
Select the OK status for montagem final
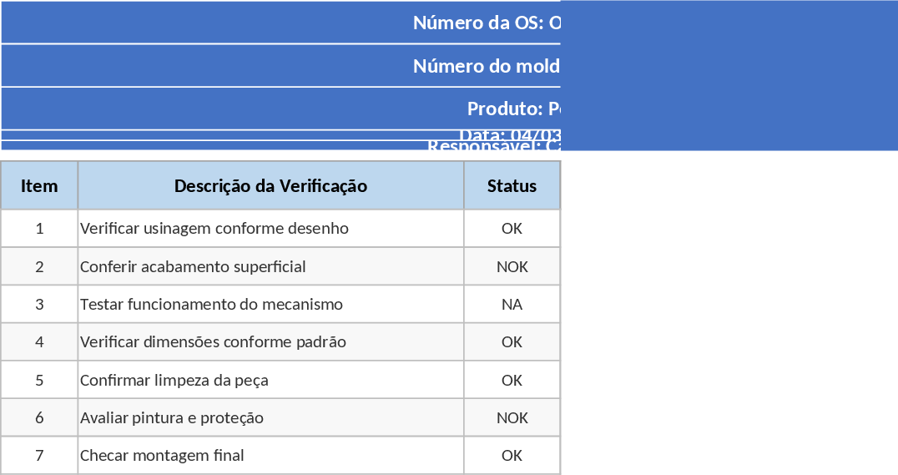point(512,456)
